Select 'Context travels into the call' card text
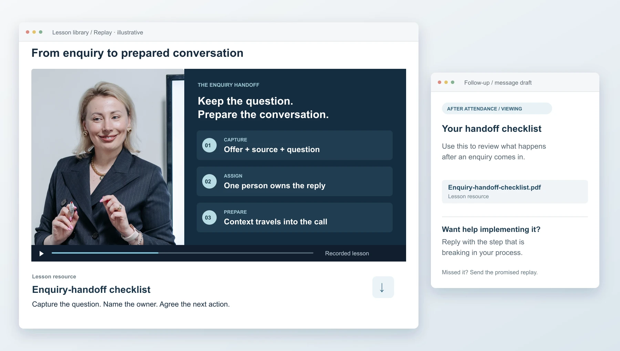Image resolution: width=620 pixels, height=351 pixels. 276,222
